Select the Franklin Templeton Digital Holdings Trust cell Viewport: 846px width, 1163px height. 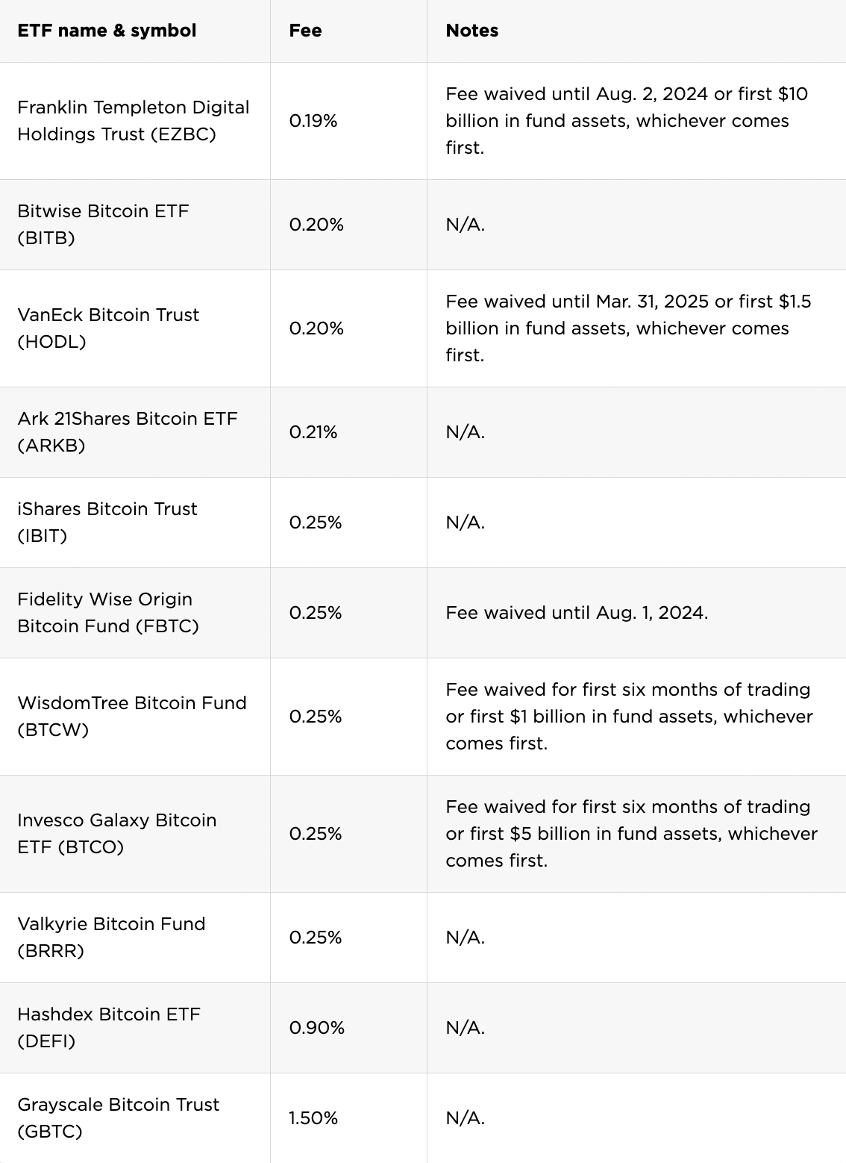click(x=134, y=121)
